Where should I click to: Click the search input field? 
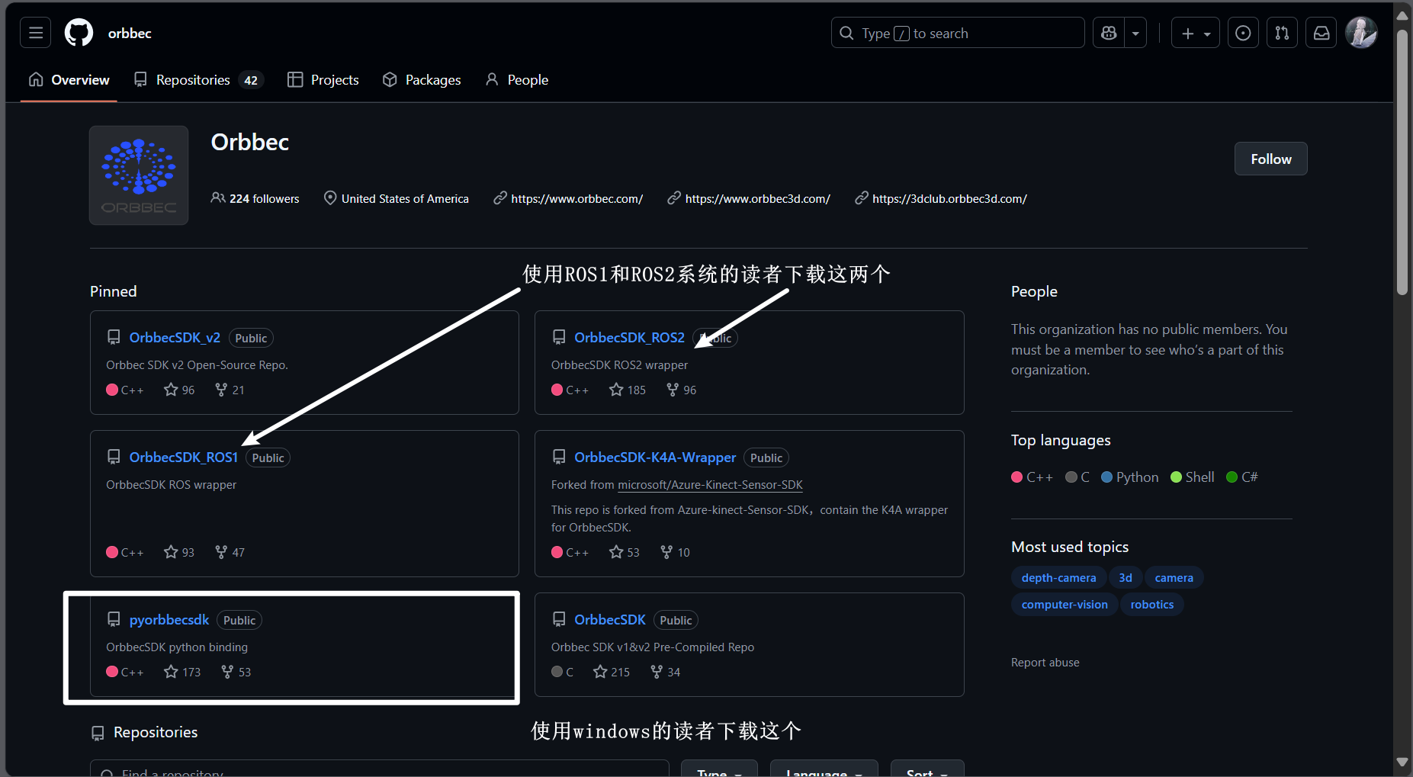click(957, 32)
